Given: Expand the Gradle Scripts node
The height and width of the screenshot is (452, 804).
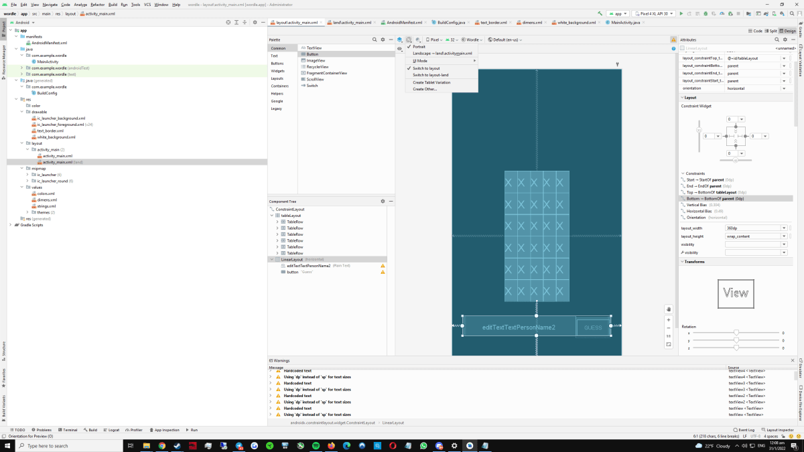Looking at the screenshot, I should [x=11, y=225].
